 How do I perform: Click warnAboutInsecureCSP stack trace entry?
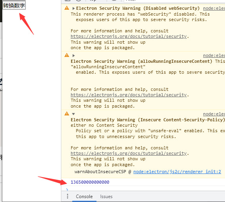[x=100, y=172]
